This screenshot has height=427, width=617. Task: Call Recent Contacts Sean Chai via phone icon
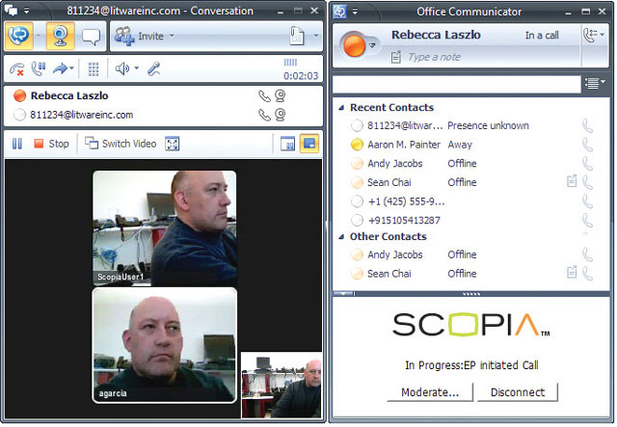pos(587,182)
